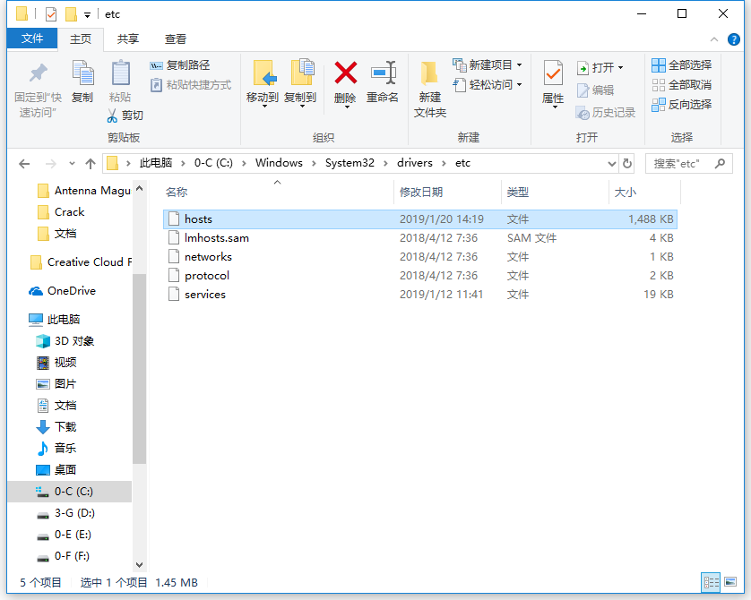Click the refresh button in address bar
751x600 pixels.
click(627, 164)
